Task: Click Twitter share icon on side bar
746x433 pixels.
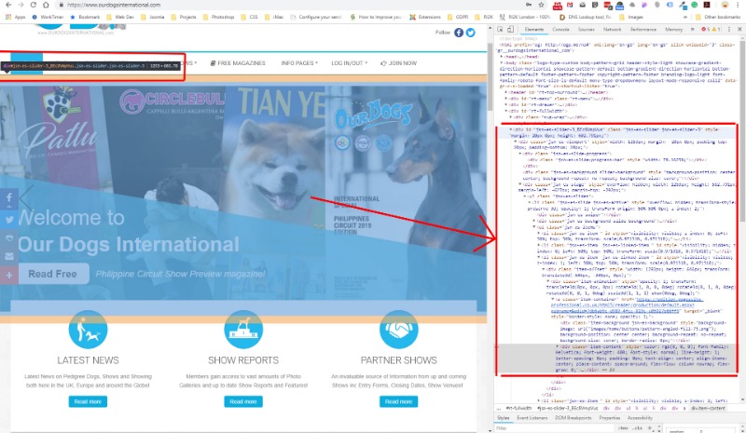Action: click(9, 219)
